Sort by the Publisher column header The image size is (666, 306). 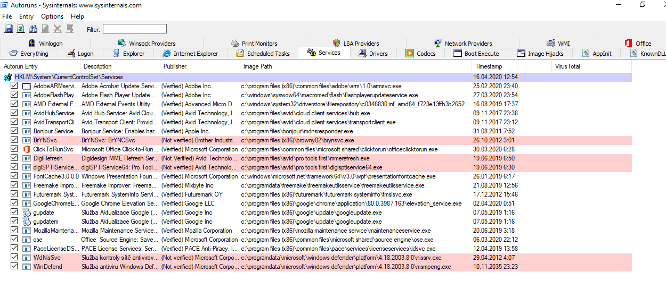coord(200,66)
